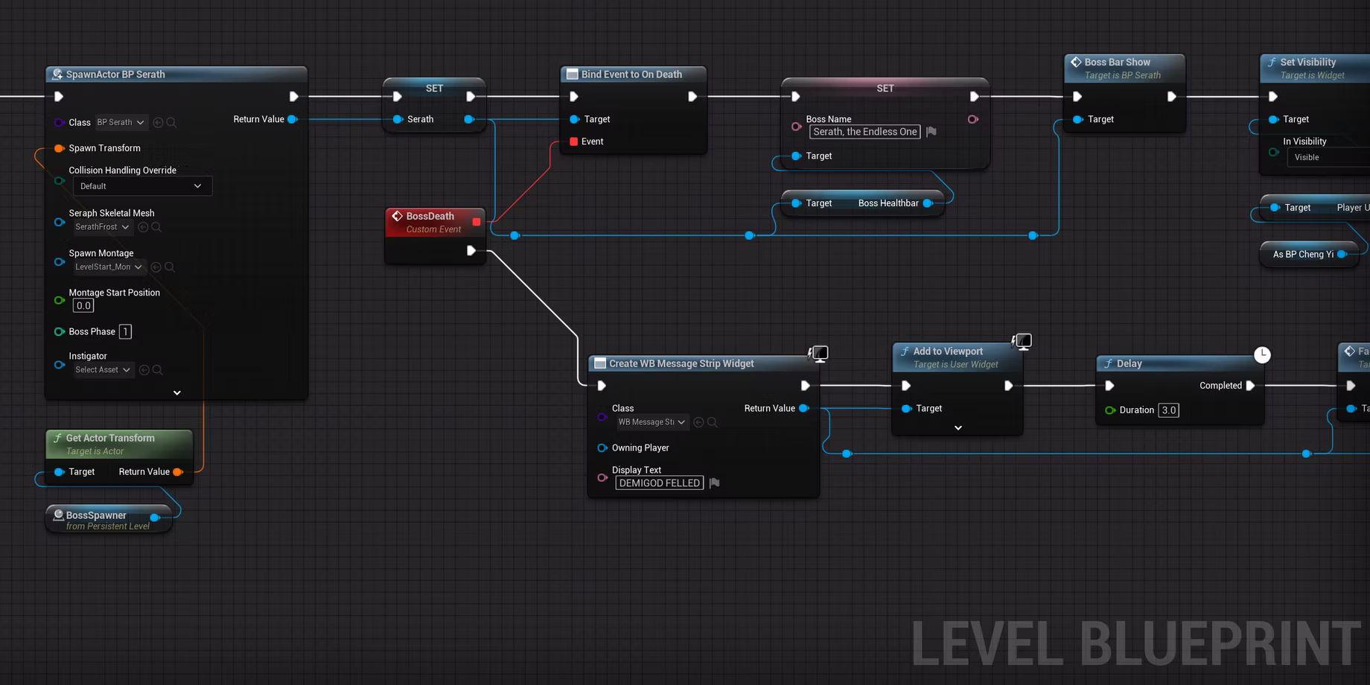Viewport: 1370px width, 685px height.
Task: Click the SpawnActor Return Value output pin
Action: [293, 119]
